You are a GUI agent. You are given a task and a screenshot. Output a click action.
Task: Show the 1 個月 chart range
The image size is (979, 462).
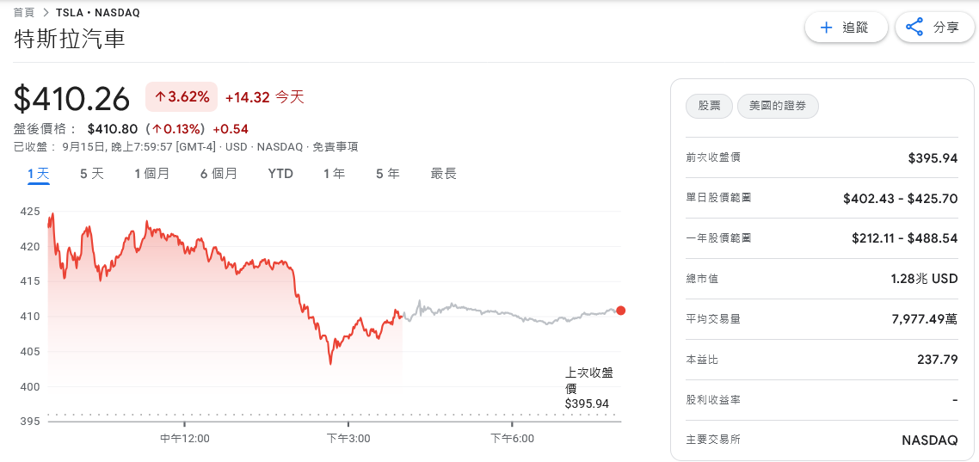pos(151,174)
